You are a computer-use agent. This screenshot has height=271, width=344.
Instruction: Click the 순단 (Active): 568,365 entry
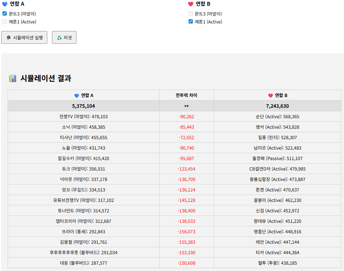277,117
